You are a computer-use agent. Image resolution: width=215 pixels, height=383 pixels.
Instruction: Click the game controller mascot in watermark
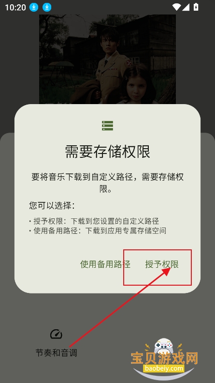coord(164,346)
